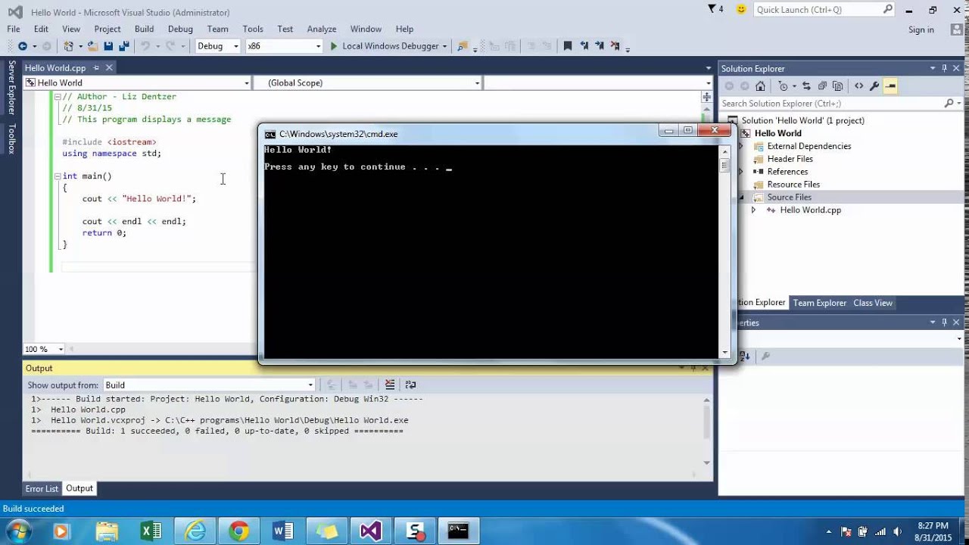Click the Find in Files toolbar icon
Screen dimensions: 969x545
pos(462,46)
